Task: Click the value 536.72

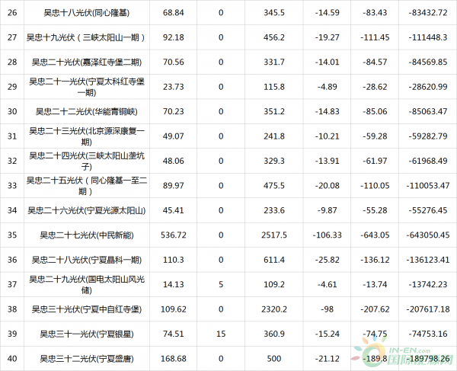Action: click(x=174, y=235)
